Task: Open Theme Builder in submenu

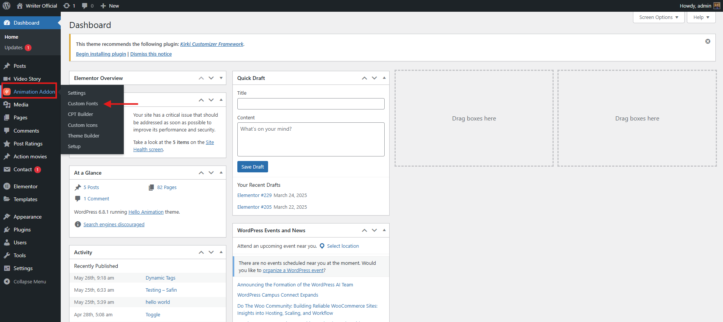Action: pyautogui.click(x=84, y=136)
